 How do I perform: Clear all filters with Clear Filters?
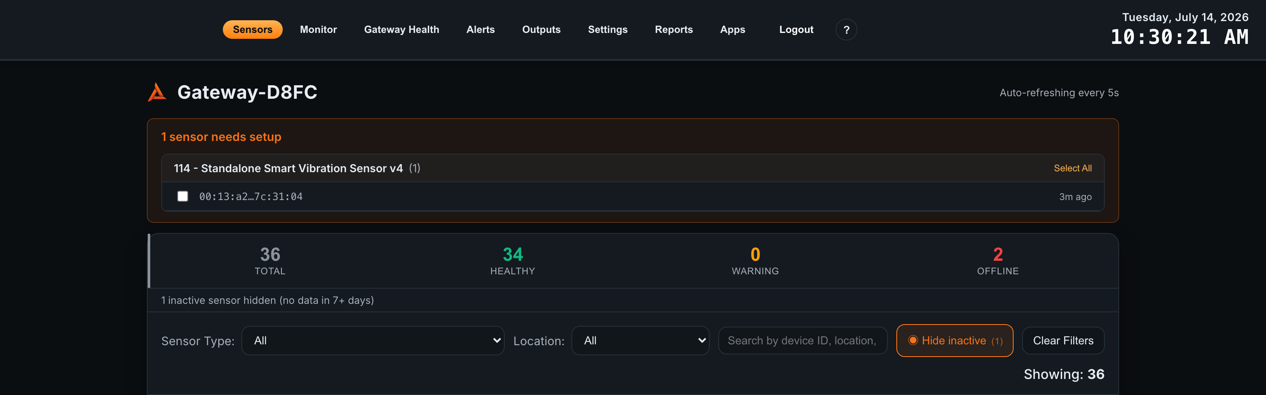pos(1063,341)
